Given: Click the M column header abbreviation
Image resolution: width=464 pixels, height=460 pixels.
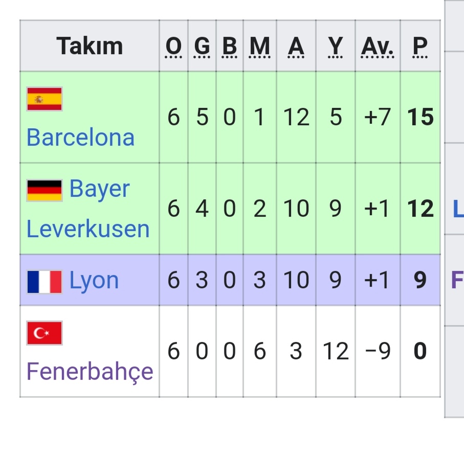Looking at the screenshot, I should coord(259,47).
